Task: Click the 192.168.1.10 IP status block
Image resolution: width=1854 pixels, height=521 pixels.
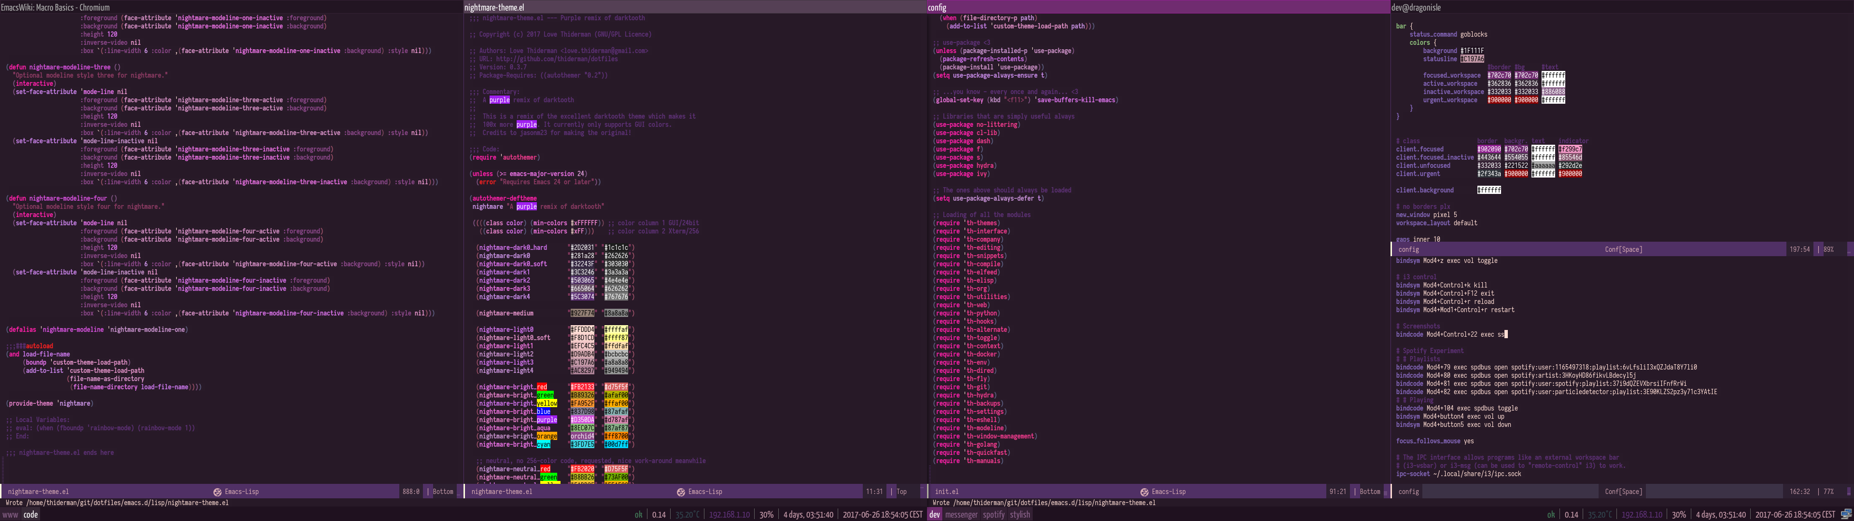Action: pos(1642,515)
